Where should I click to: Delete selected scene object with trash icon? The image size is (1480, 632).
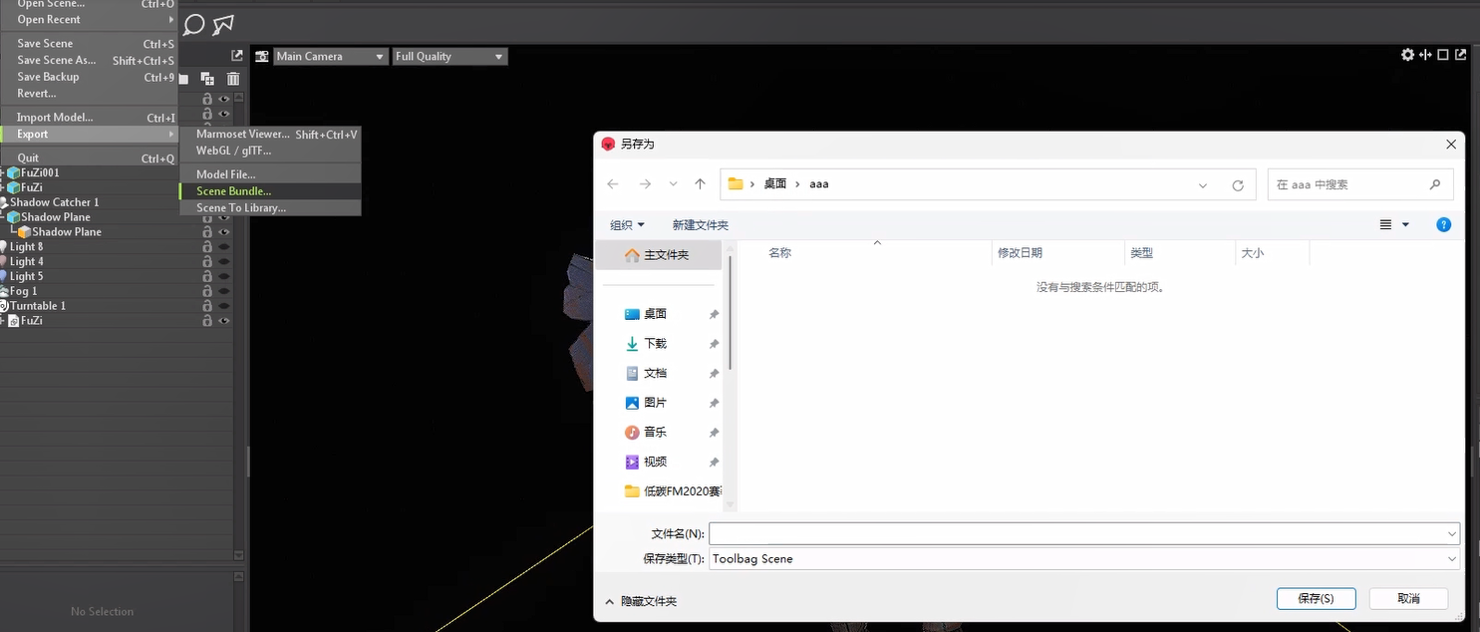[233, 79]
